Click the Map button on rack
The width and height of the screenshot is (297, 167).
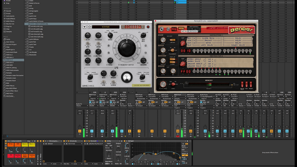29,141
